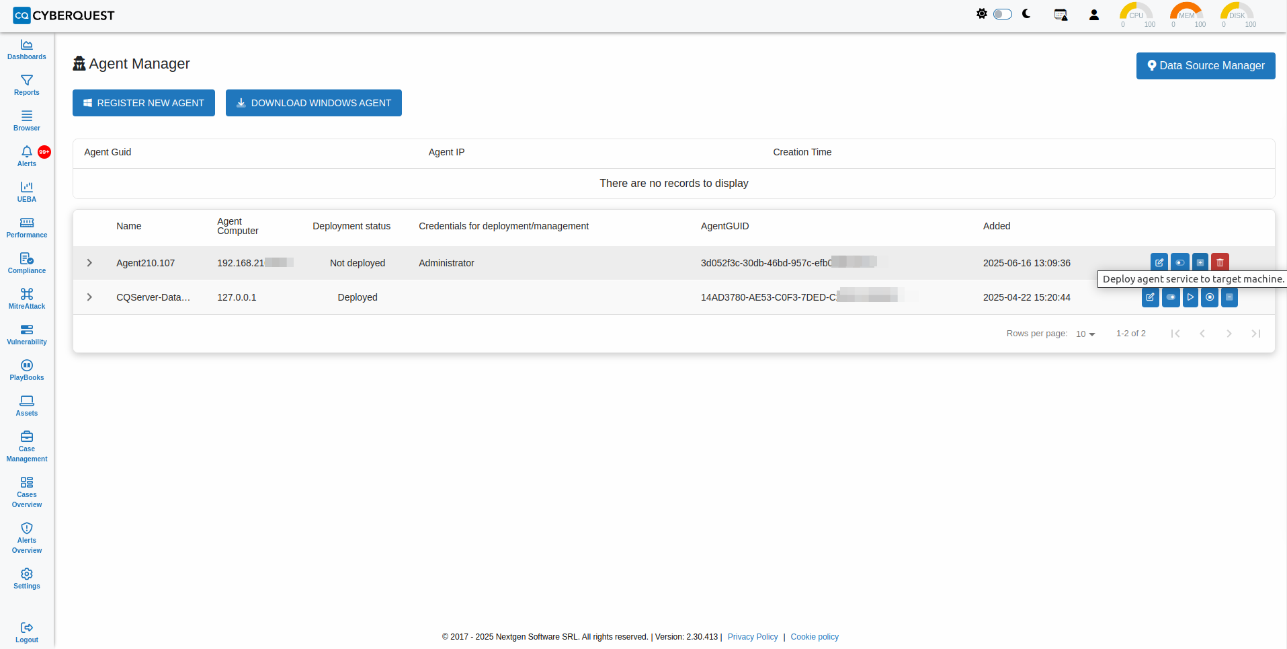
Task: Click the edit icon for Agent210.107
Action: 1159,262
